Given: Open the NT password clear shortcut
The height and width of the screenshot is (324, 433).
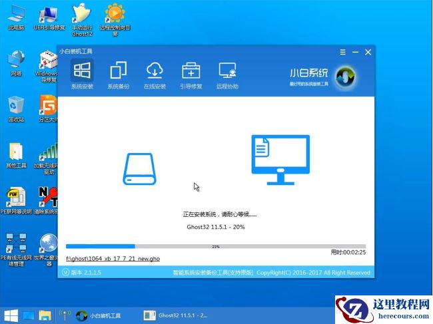Looking at the screenshot, I should tap(46, 201).
